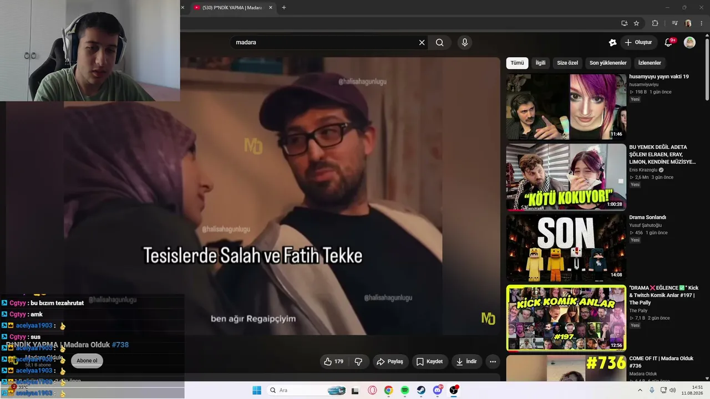Open YouTube notifications bell
Viewport: 710px width, 399px height.
[669, 43]
